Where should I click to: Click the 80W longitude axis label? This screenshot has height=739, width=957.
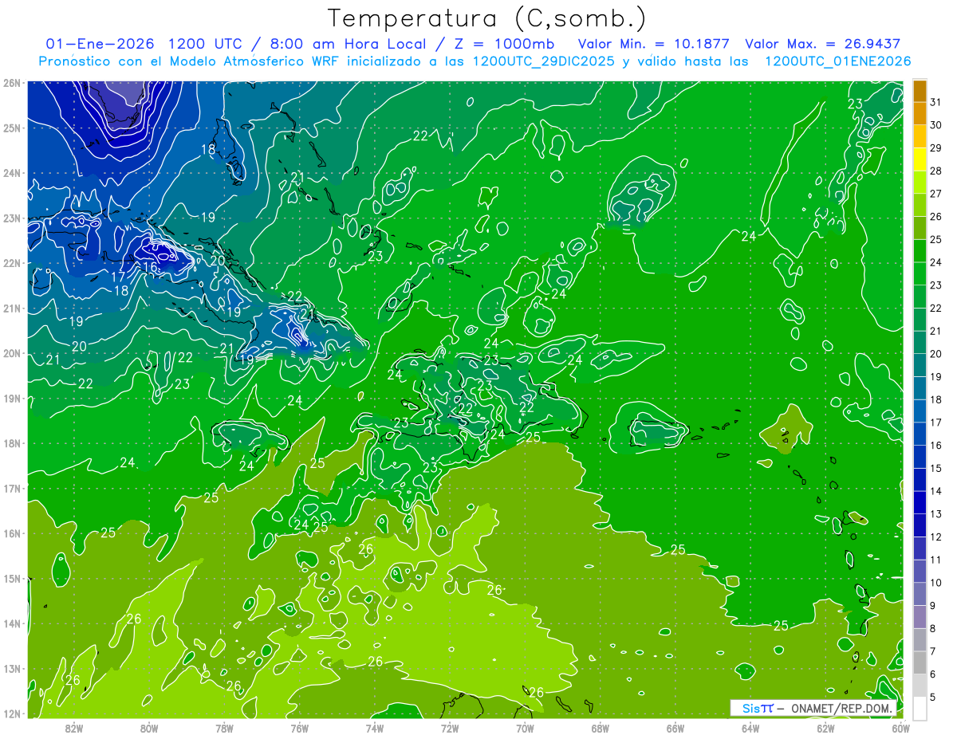pyautogui.click(x=149, y=728)
